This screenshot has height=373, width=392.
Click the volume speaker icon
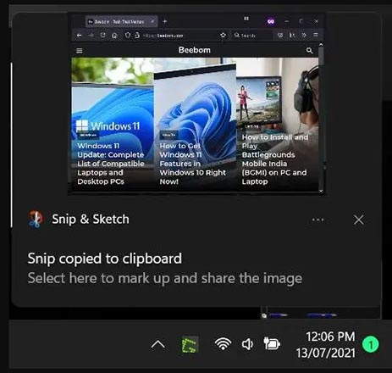click(247, 344)
